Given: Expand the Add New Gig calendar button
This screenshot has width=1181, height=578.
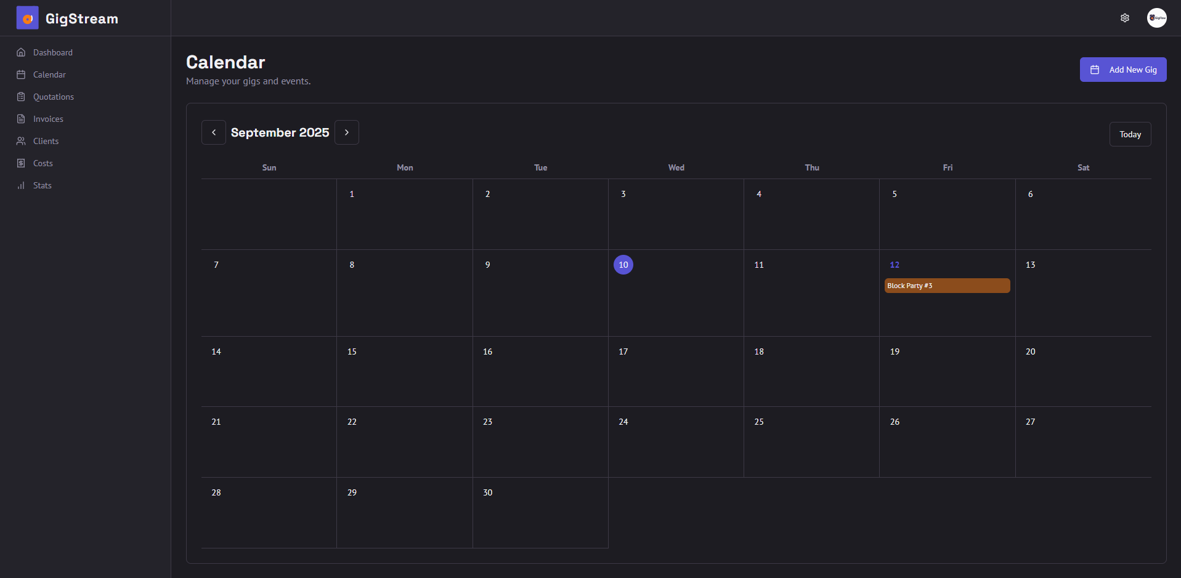Looking at the screenshot, I should click(x=1122, y=70).
